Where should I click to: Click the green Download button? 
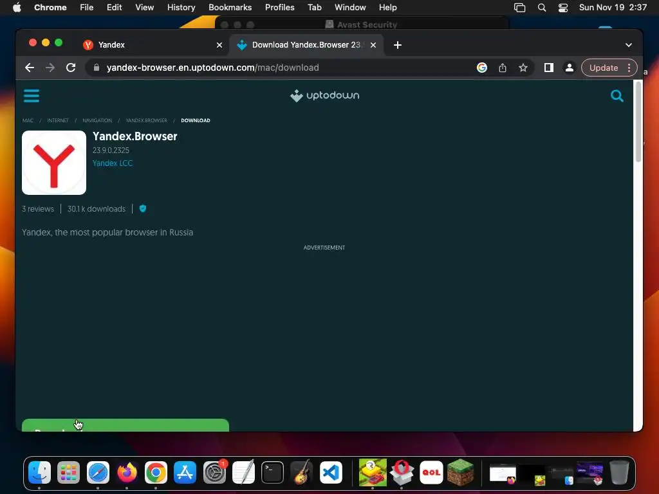pyautogui.click(x=125, y=425)
